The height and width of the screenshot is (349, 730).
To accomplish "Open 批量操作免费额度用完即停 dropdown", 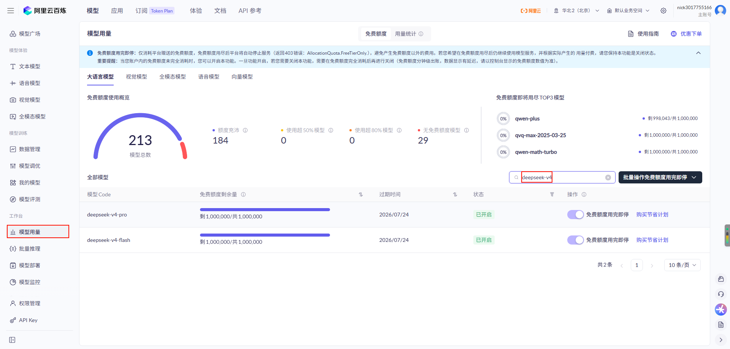I will point(660,177).
